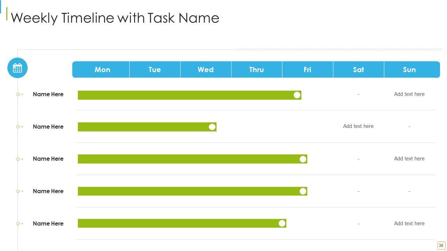Select the Mon column header
The image size is (447, 251).
click(102, 70)
